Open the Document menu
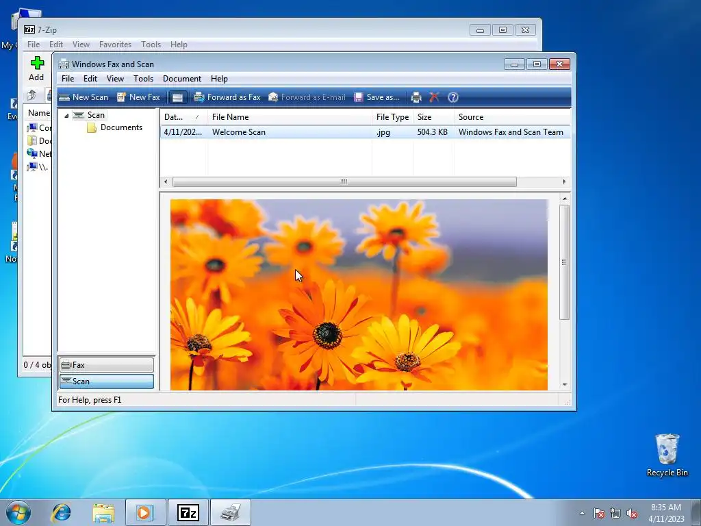The height and width of the screenshot is (526, 701). click(182, 79)
